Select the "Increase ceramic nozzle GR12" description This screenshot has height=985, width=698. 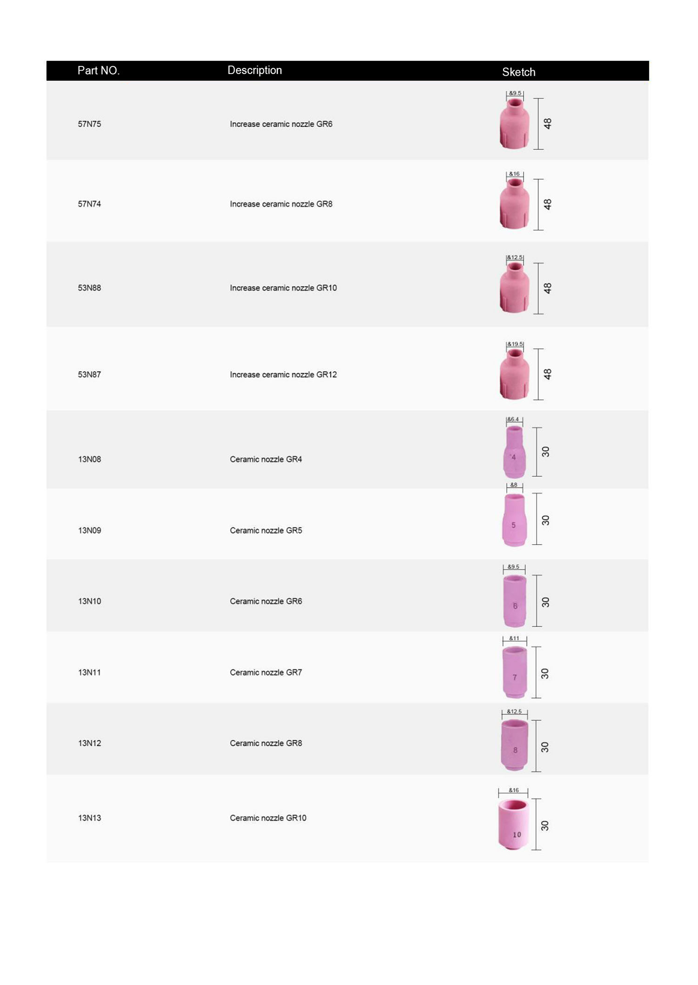pos(283,375)
